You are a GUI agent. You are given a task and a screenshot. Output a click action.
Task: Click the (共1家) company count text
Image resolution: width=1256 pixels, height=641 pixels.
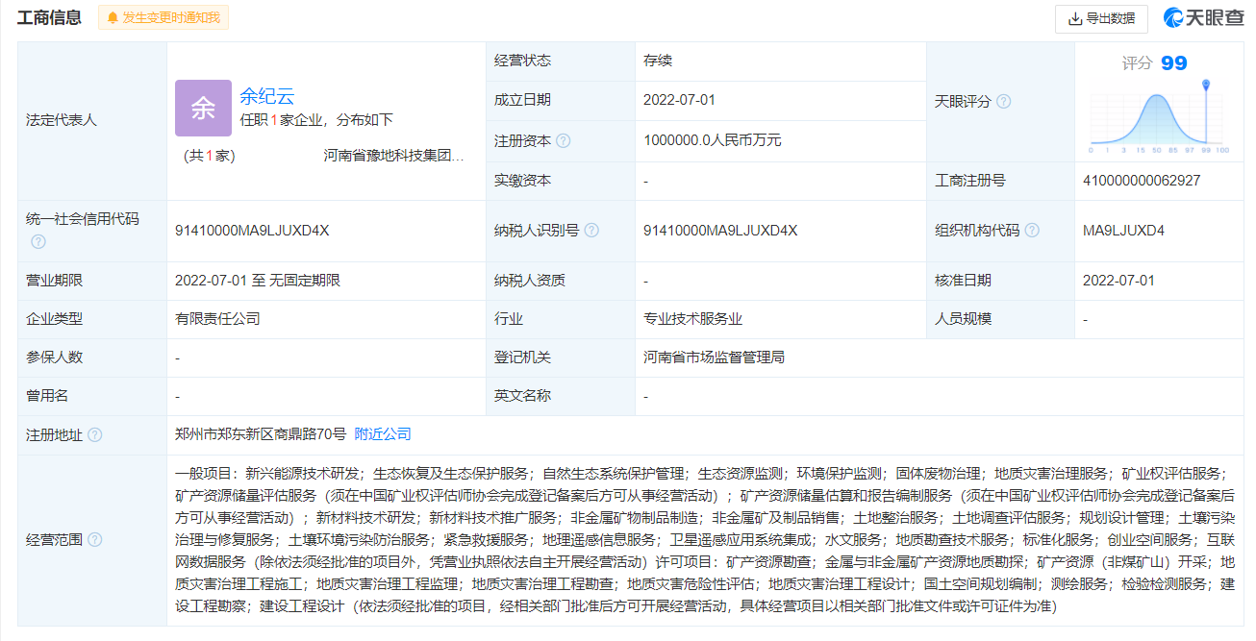point(209,156)
